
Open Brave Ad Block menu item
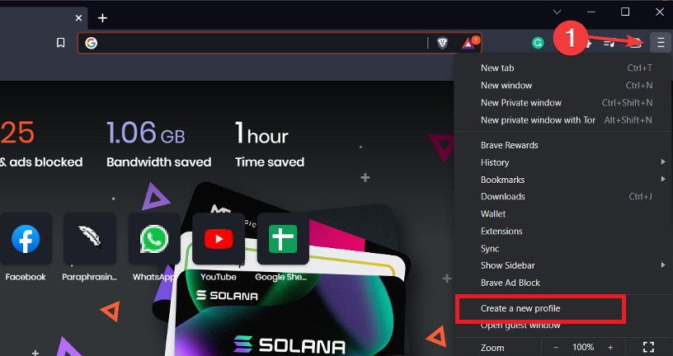(562, 283)
